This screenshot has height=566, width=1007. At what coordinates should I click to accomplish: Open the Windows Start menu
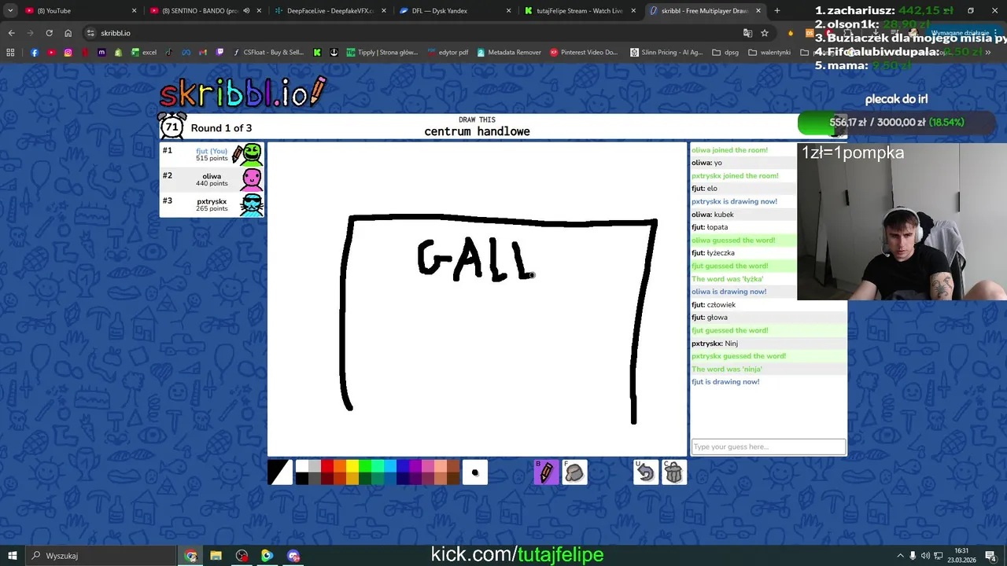click(13, 556)
